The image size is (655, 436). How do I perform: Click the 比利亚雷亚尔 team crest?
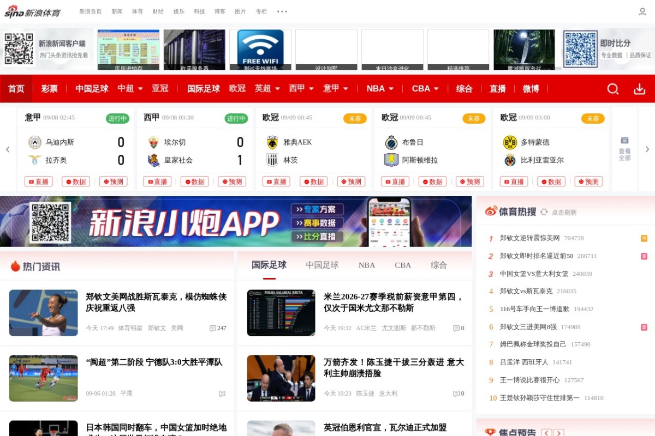coord(510,160)
